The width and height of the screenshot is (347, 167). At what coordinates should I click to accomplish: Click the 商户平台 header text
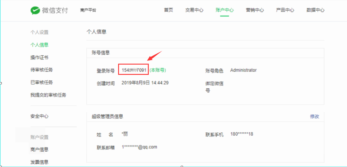click(x=88, y=10)
